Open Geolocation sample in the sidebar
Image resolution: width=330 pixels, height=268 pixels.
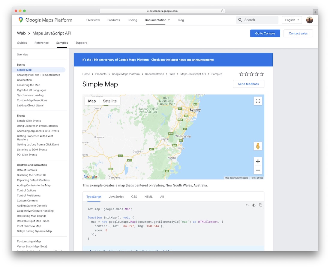tap(24, 80)
